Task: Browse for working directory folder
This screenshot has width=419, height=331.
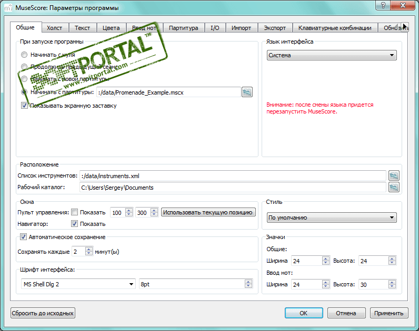Action: (394, 187)
